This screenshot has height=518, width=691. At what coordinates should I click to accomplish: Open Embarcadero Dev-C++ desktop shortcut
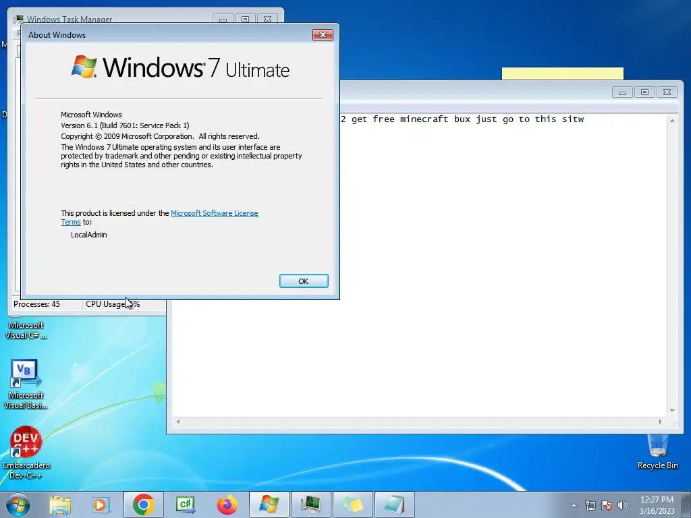coord(26,453)
